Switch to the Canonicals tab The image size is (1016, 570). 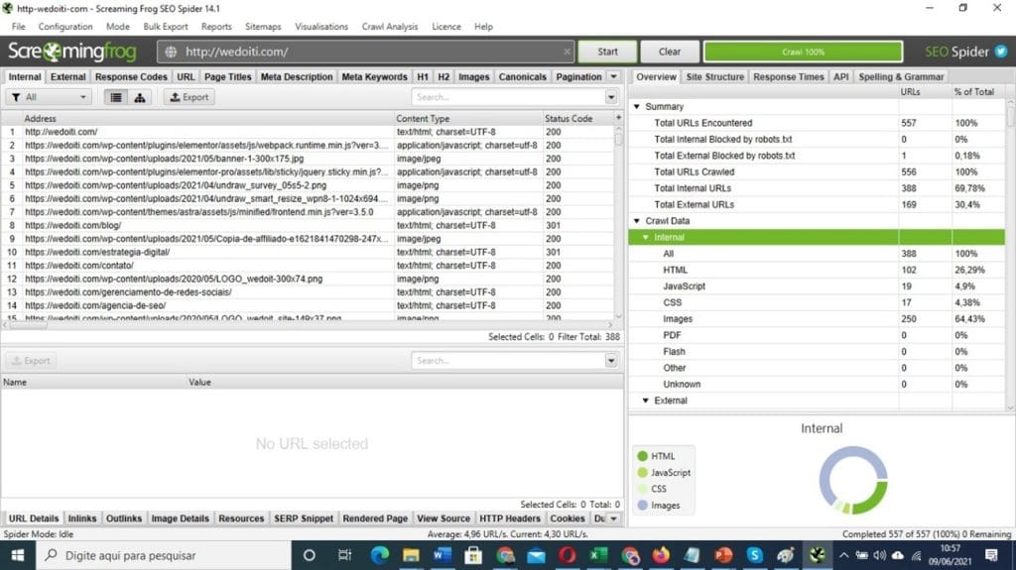click(x=522, y=76)
